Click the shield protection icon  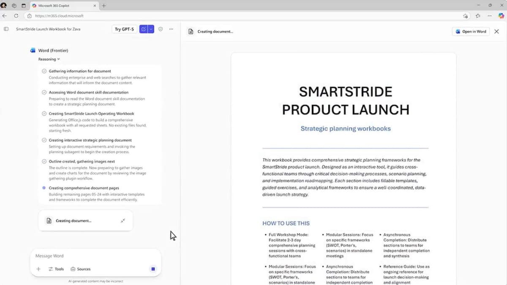click(x=161, y=29)
